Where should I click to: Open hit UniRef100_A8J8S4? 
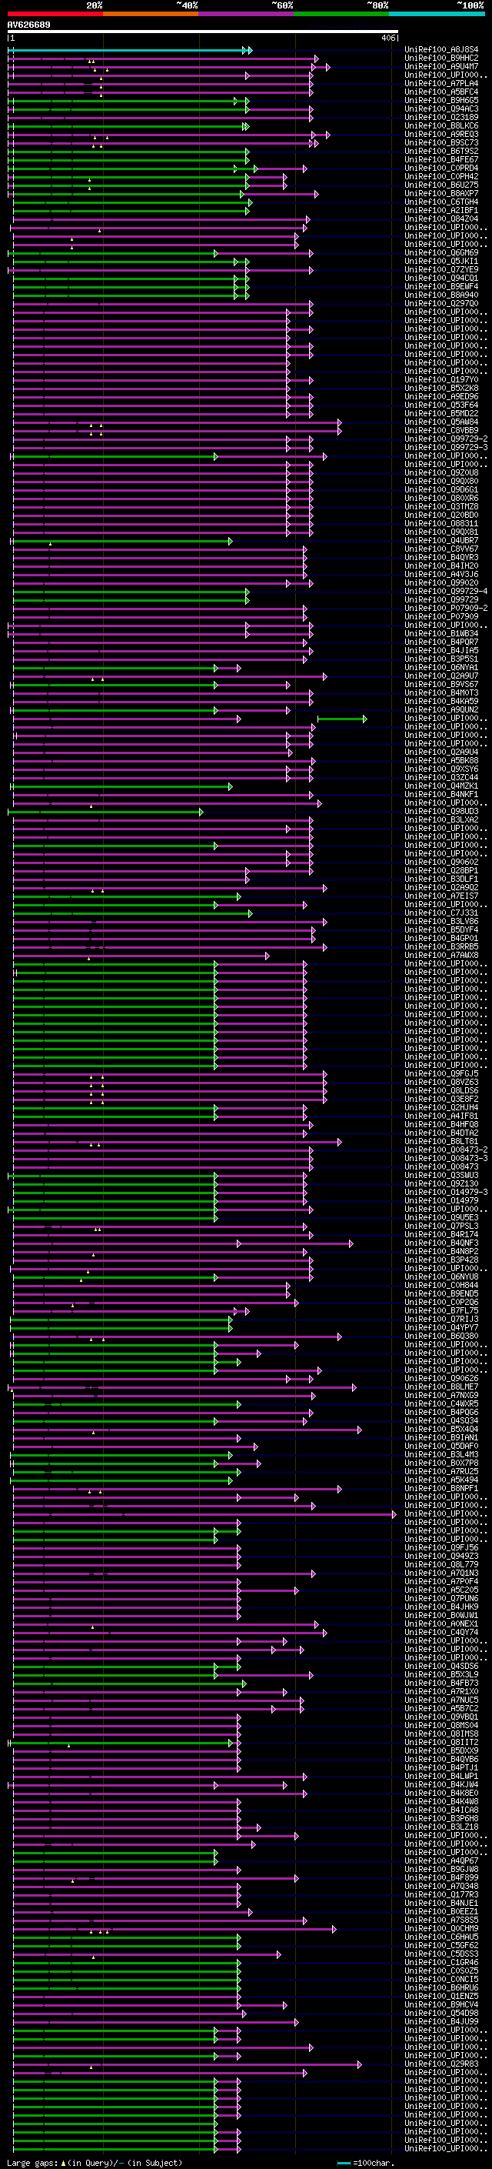pyautogui.click(x=441, y=50)
